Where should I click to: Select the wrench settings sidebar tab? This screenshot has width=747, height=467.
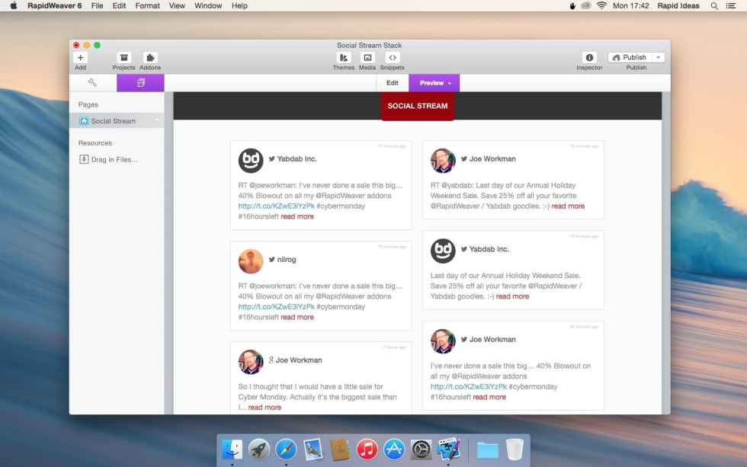pos(92,83)
